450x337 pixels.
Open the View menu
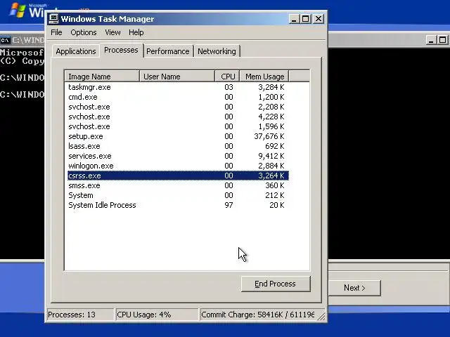(x=112, y=32)
